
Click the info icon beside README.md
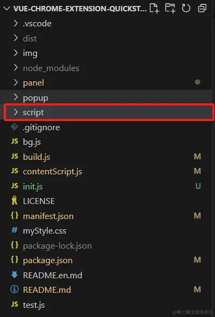[x=15, y=290]
